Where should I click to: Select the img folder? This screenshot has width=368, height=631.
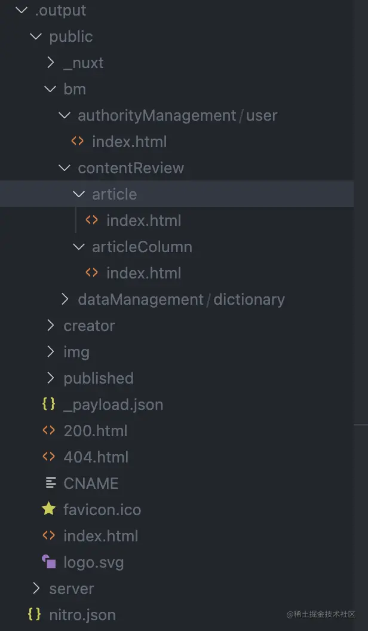pos(76,351)
